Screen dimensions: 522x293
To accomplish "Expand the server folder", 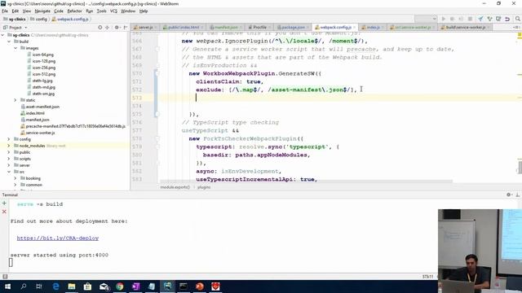I will pos(9,165).
